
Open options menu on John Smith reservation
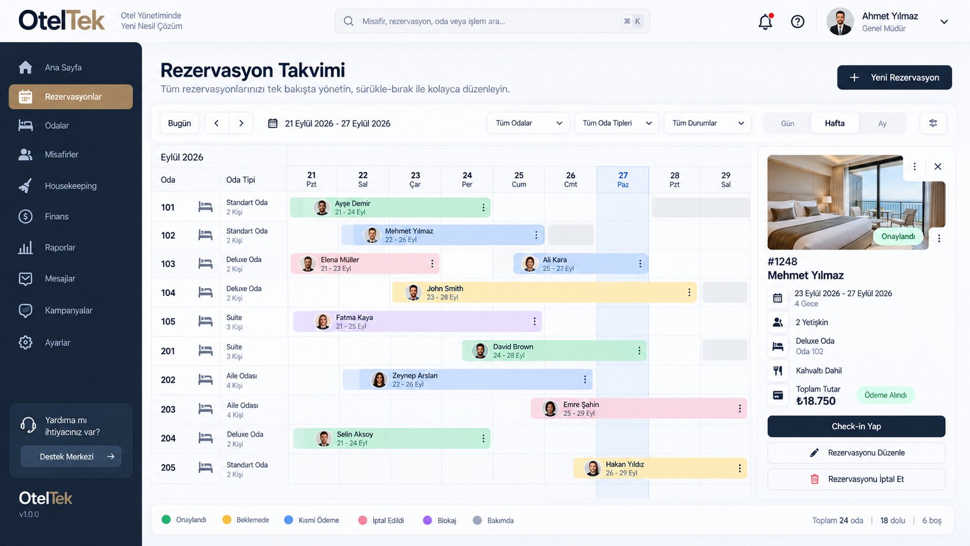(x=689, y=292)
